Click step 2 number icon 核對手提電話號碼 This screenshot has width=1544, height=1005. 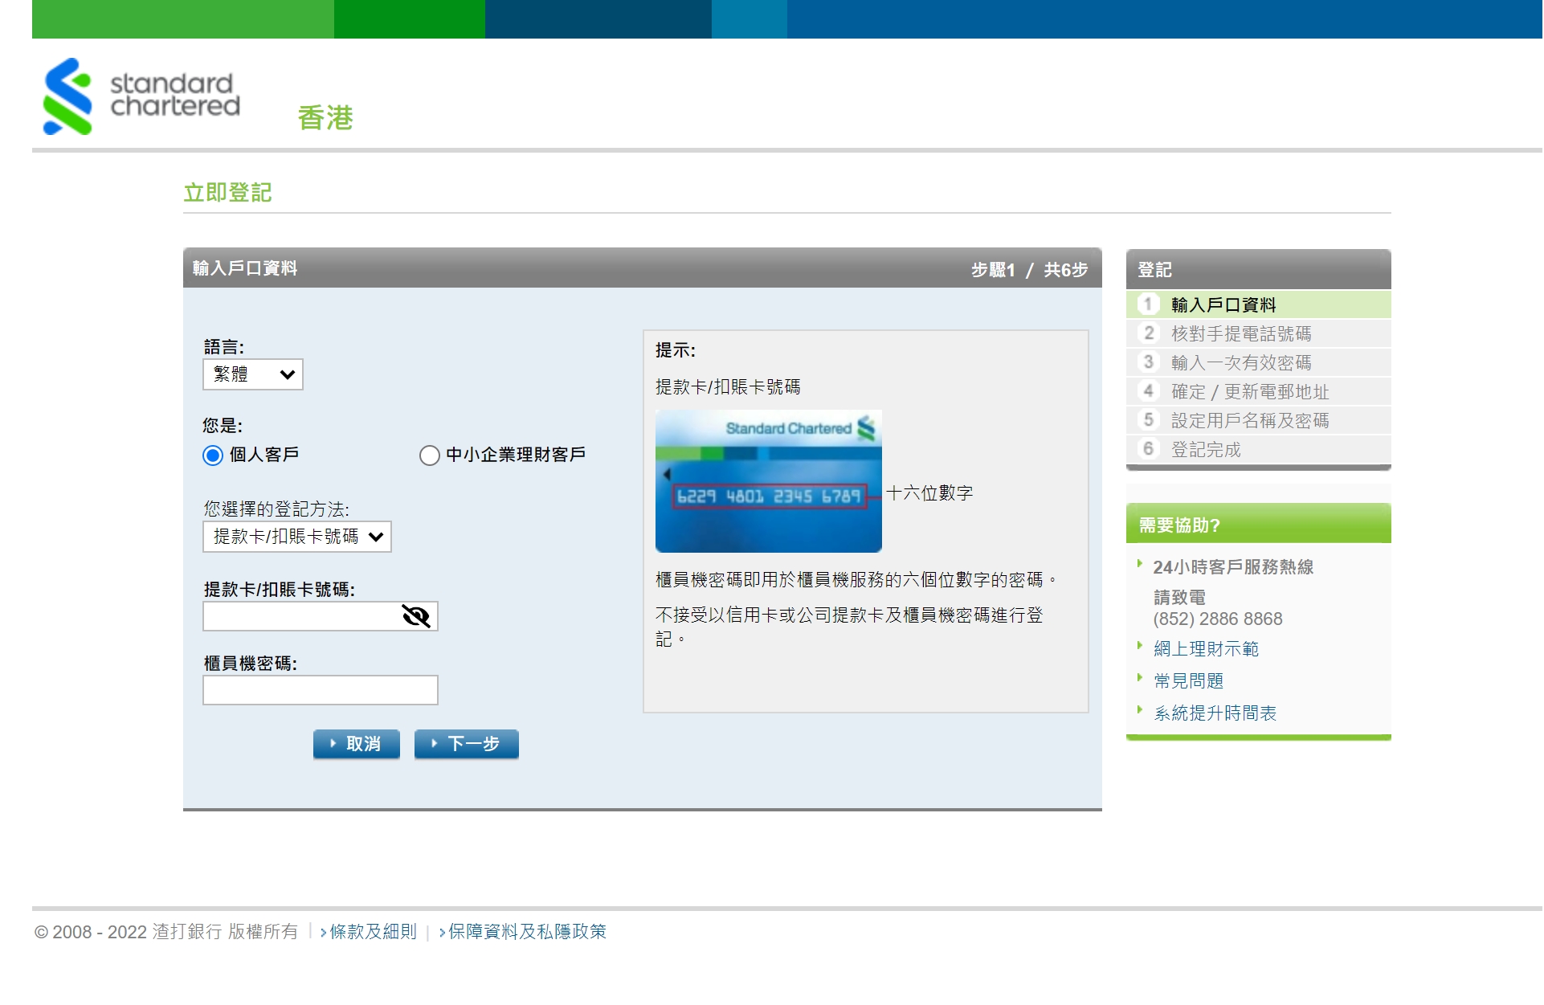click(1148, 333)
